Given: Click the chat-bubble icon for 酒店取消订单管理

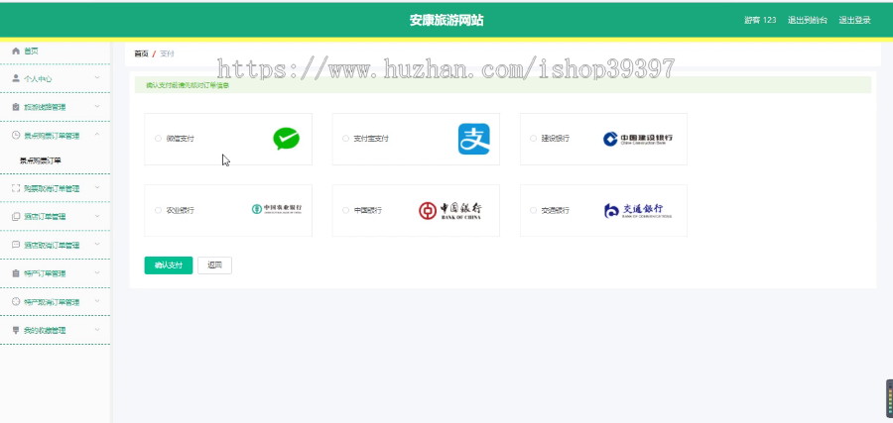Looking at the screenshot, I should click(16, 245).
